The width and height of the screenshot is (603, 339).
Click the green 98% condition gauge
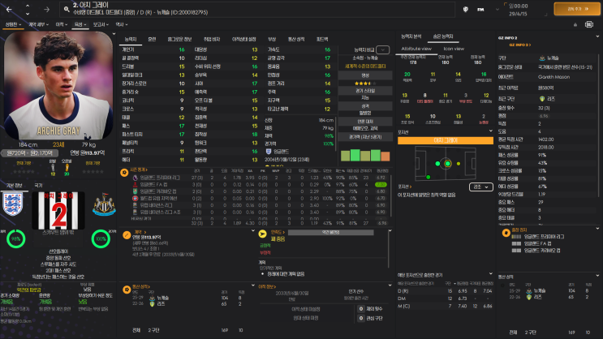click(15, 240)
